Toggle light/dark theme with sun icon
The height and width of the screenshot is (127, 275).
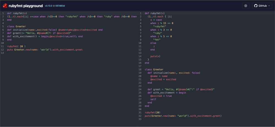tap(246, 6)
